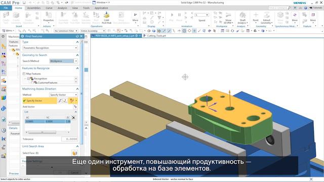The height and width of the screenshot is (182, 324).
Task: Open the Method Specify Vector dropdown
Action: pyautogui.click(x=63, y=95)
